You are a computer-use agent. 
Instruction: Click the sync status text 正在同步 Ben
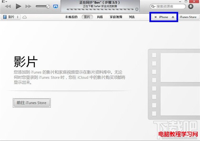tap(99, 2)
